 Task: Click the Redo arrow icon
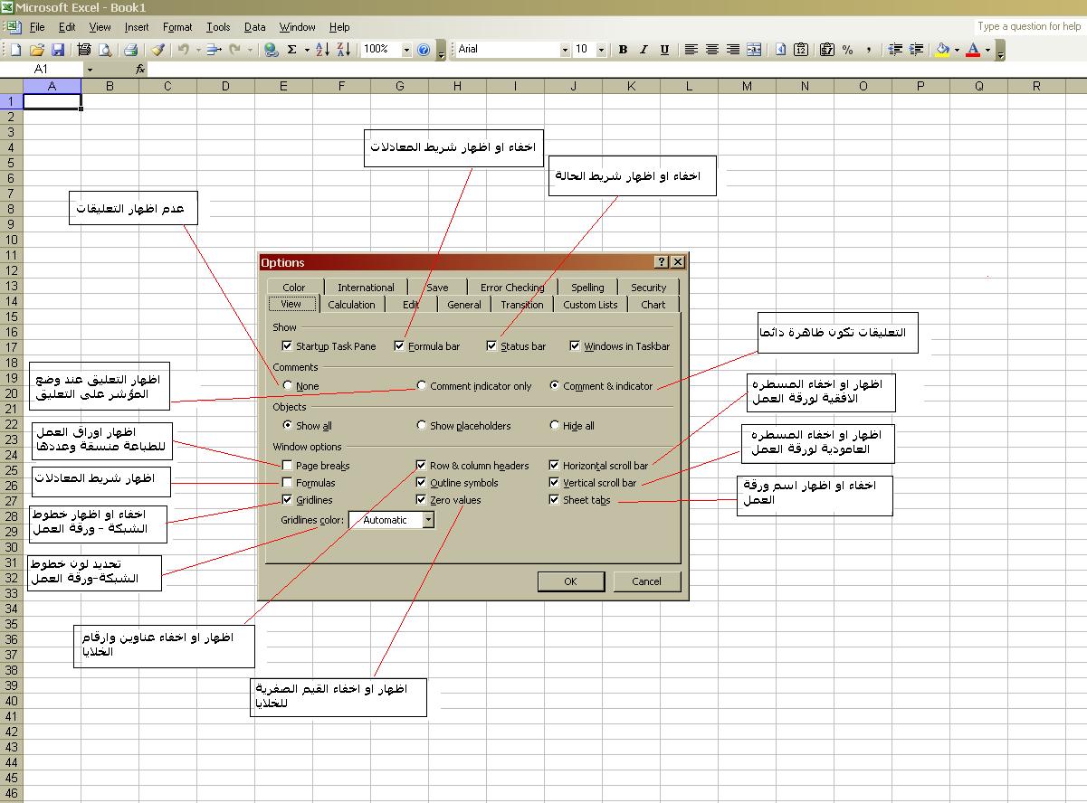[235, 50]
